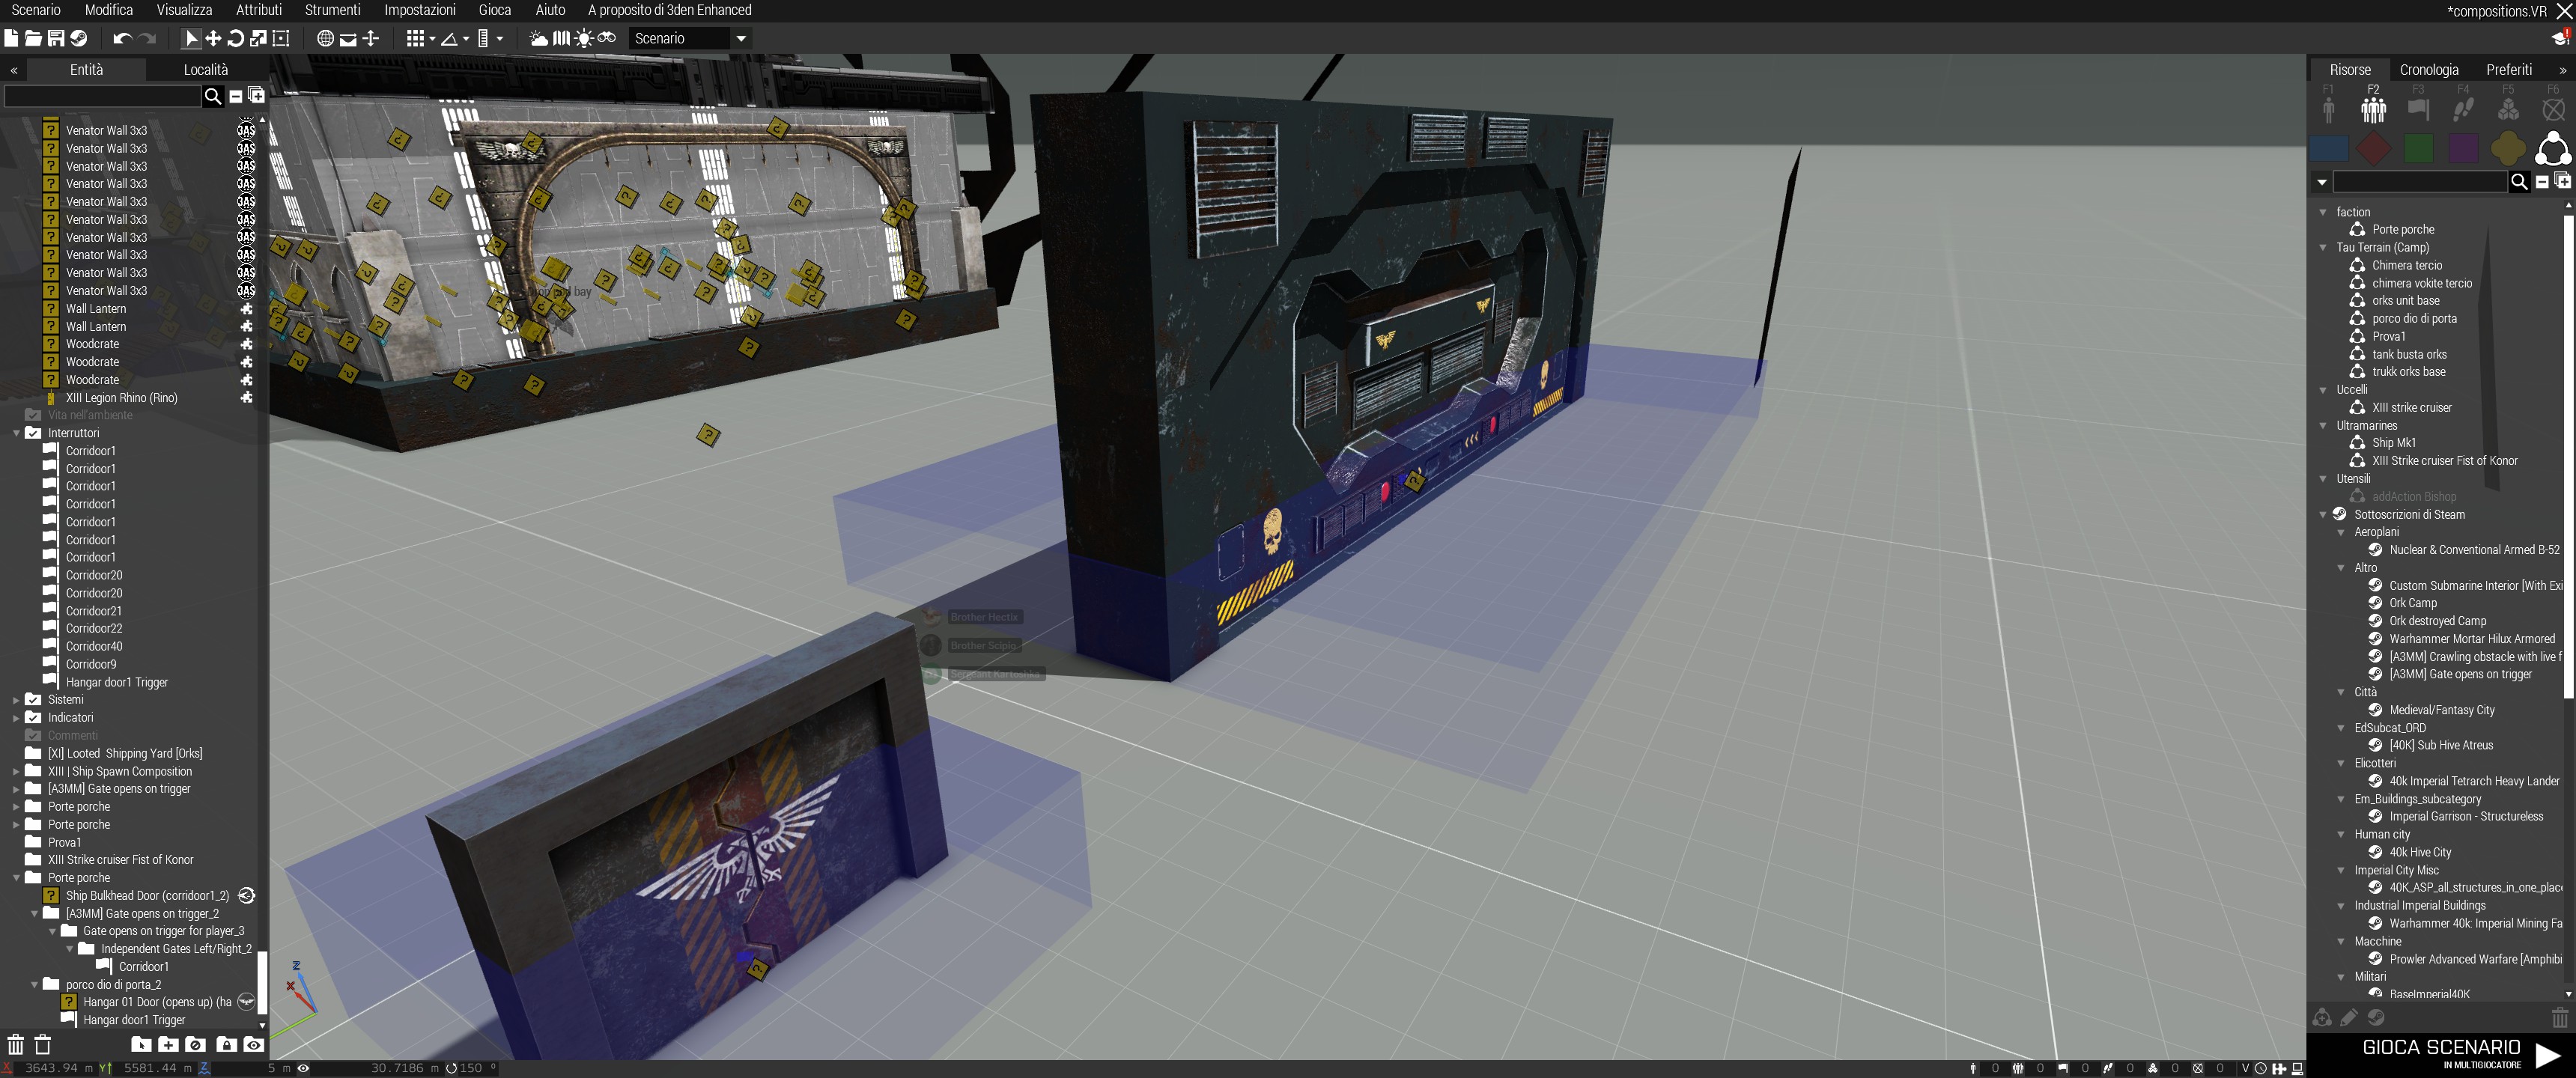Open the Modifica menu
The image size is (2576, 1078).
109,10
